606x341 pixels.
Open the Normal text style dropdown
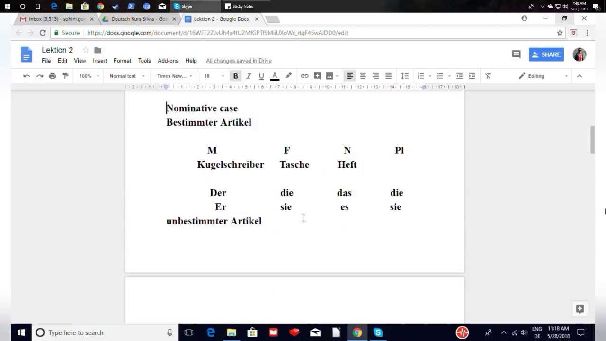(127, 76)
